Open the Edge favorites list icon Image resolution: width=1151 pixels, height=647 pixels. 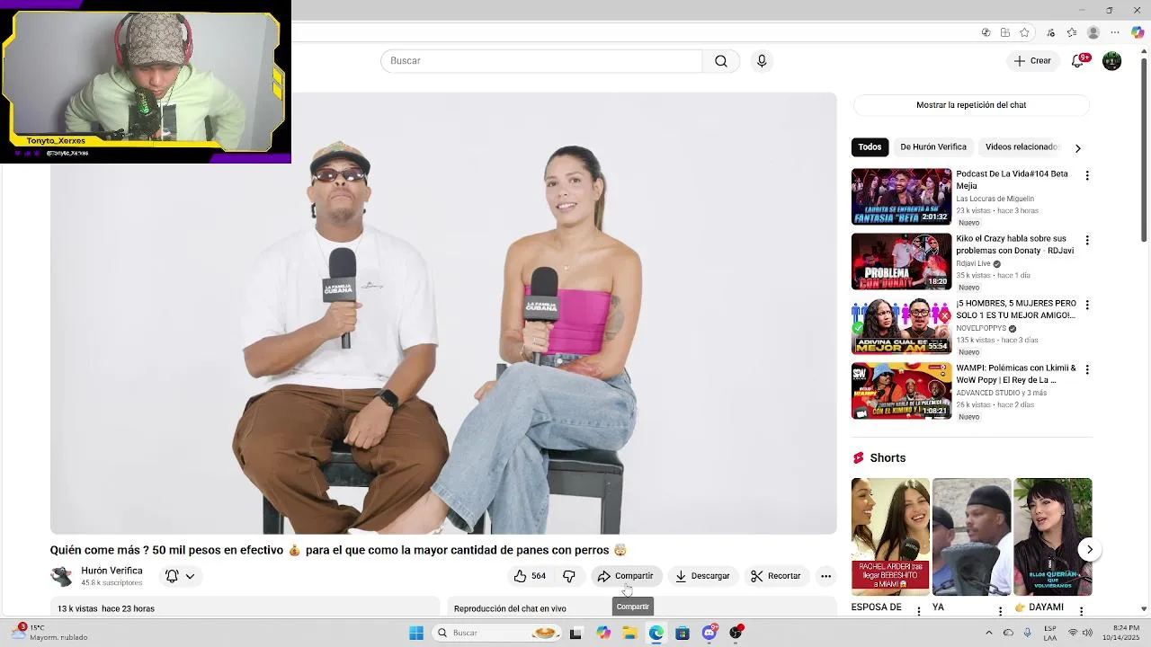coord(1072,32)
